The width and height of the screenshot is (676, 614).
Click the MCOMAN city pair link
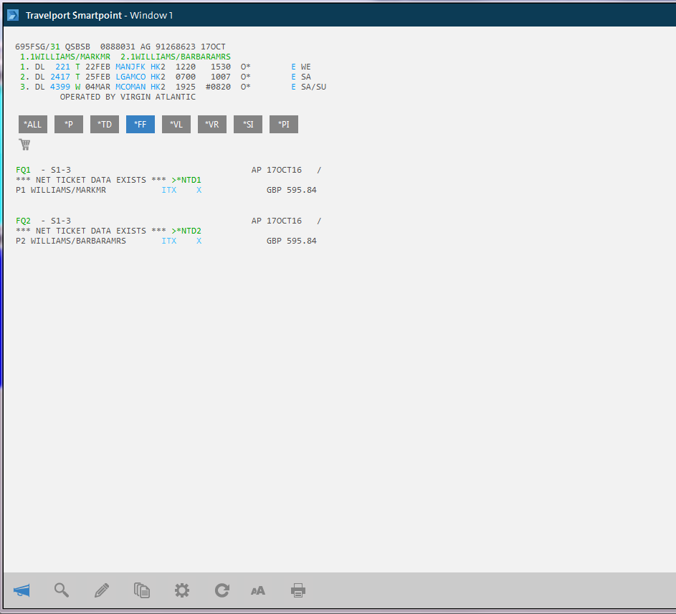(130, 87)
